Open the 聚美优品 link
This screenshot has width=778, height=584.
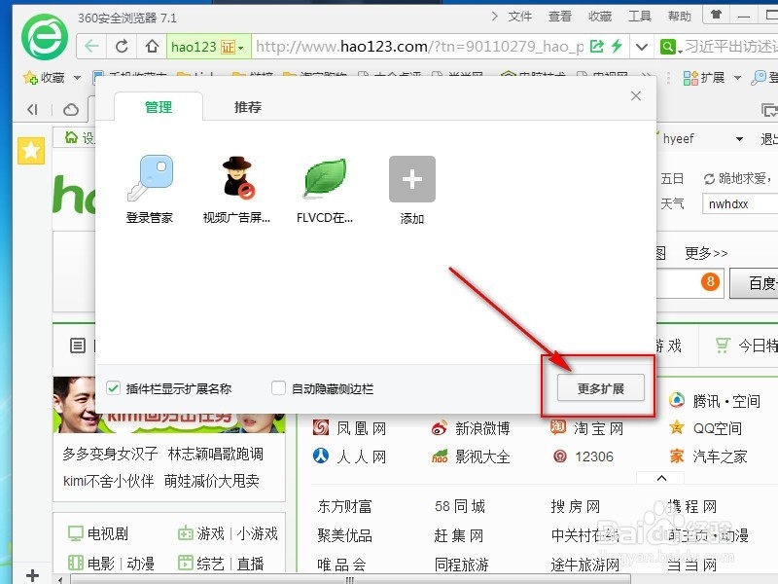coord(344,535)
